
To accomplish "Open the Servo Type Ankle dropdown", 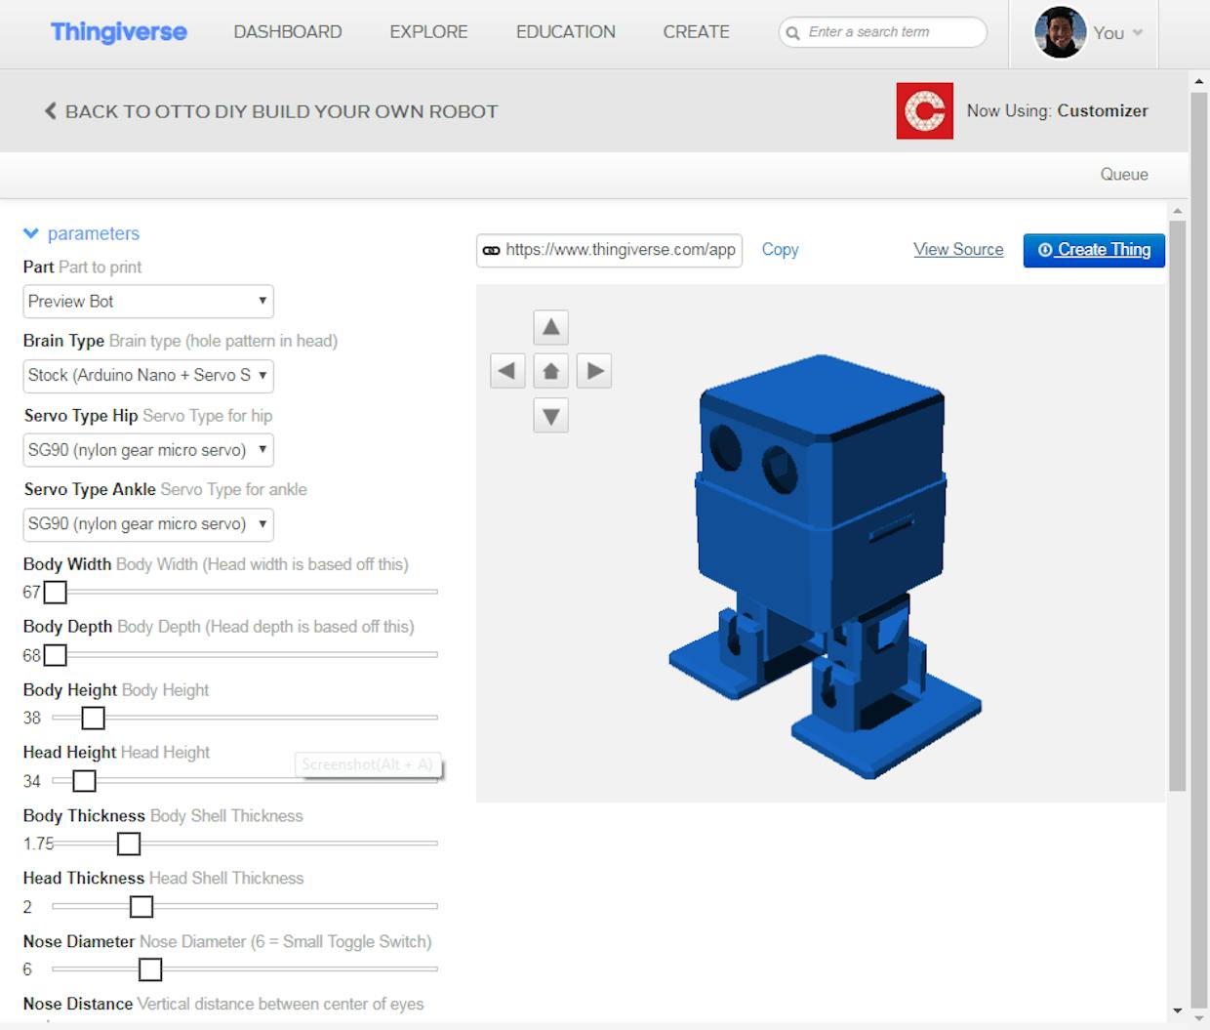I will pyautogui.click(x=148, y=524).
